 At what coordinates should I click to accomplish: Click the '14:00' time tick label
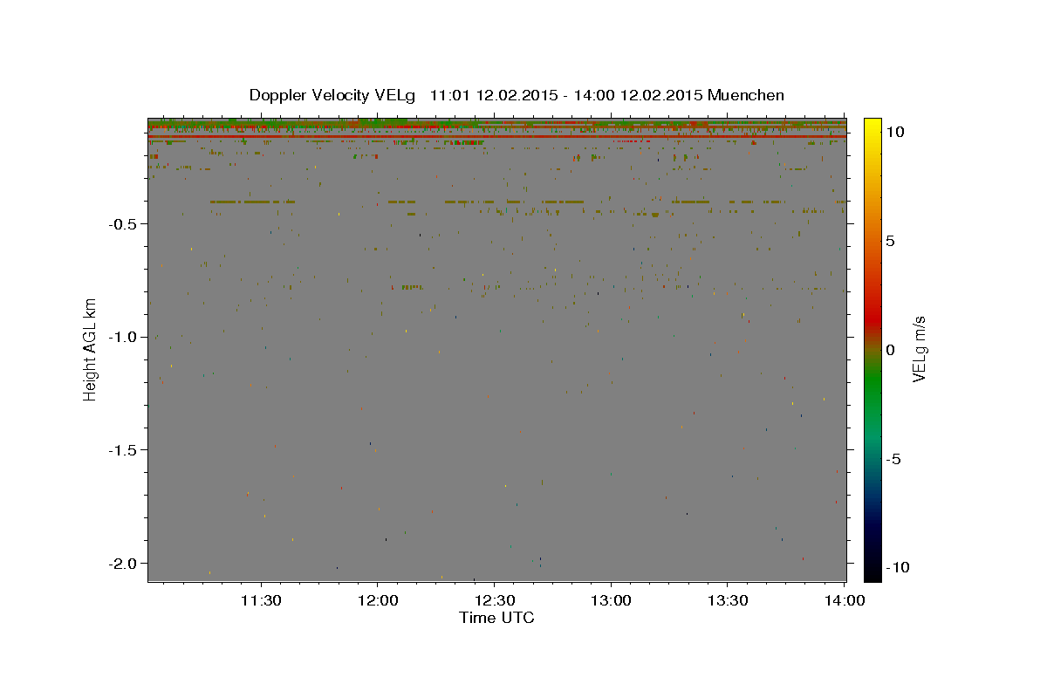point(844,600)
